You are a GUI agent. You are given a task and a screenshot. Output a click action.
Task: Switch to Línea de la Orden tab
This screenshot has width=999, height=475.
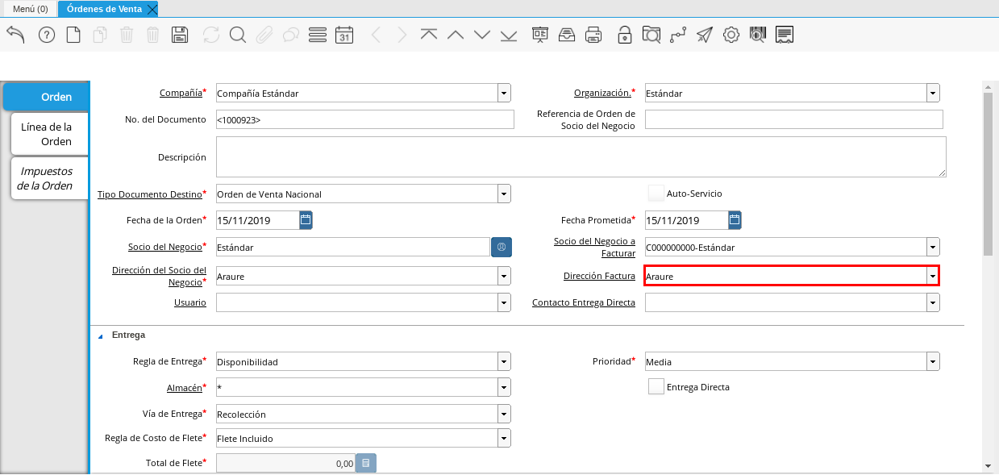point(47,134)
